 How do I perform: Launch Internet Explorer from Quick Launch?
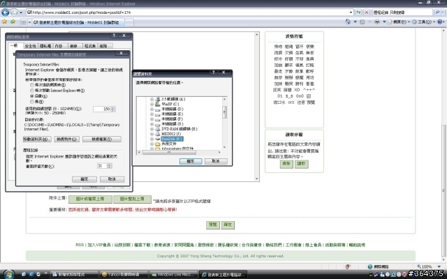point(31,274)
